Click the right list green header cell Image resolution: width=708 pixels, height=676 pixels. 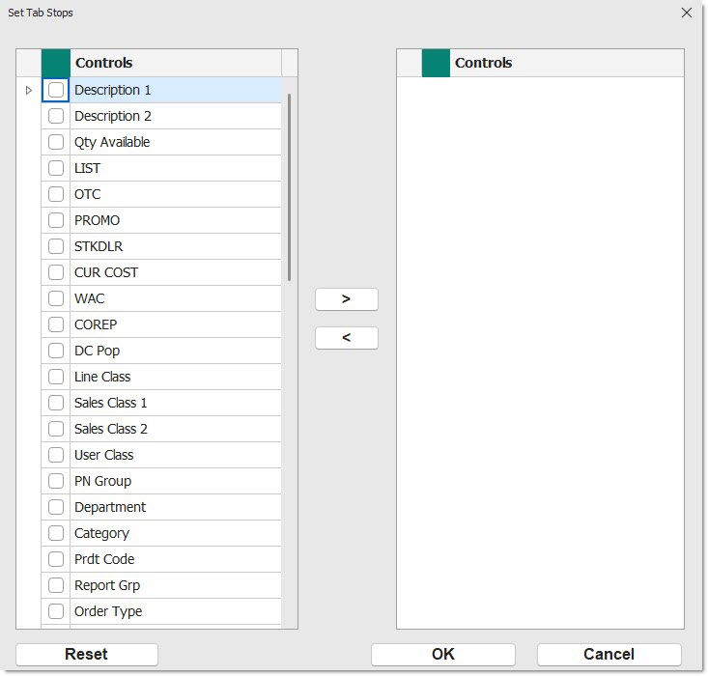[436, 63]
